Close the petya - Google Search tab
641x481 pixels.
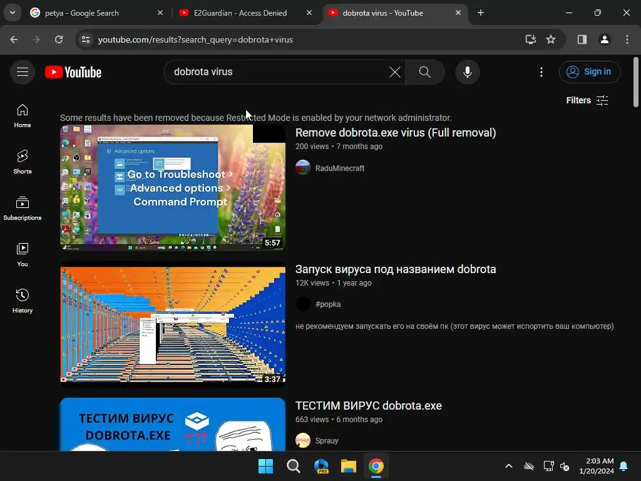pyautogui.click(x=160, y=13)
